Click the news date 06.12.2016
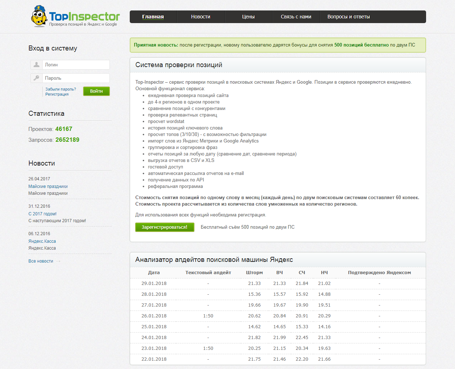Viewport: 455px width, 369px height. click(x=39, y=234)
